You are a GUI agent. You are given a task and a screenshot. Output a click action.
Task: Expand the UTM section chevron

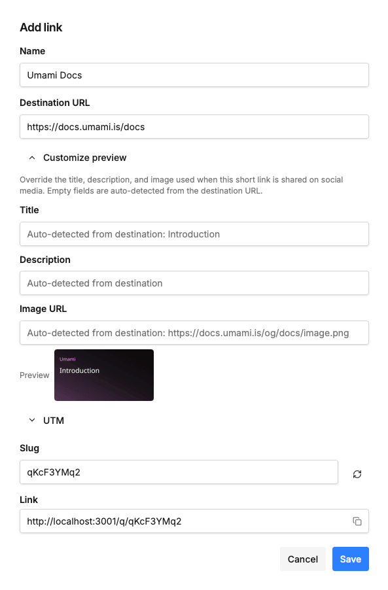coord(32,421)
